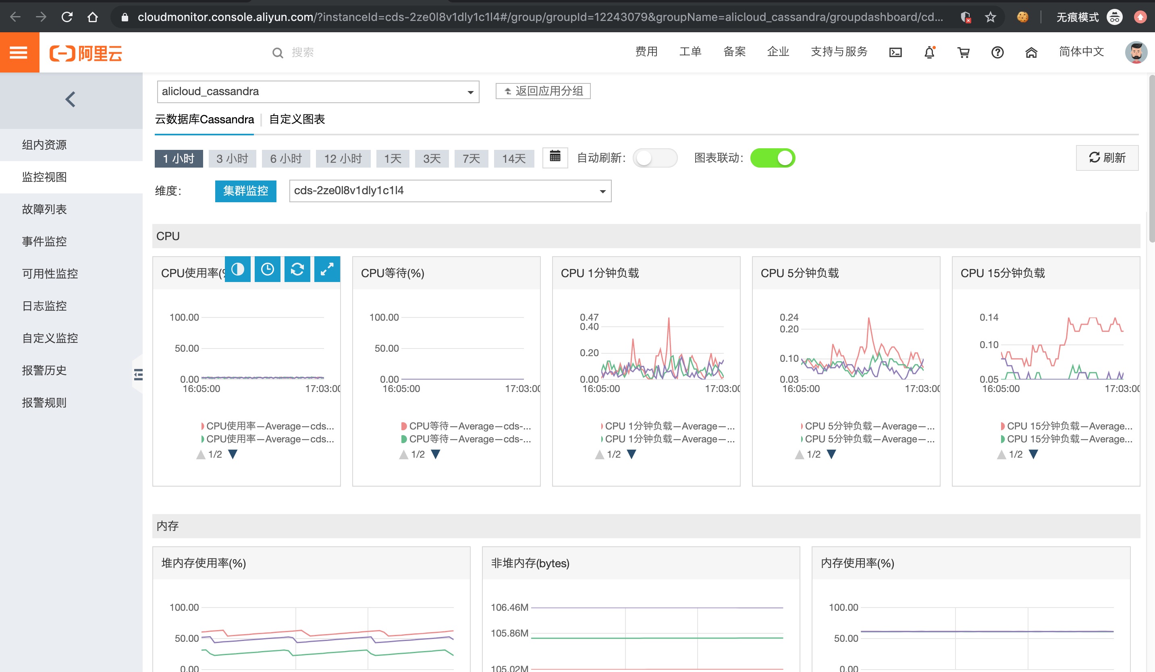Expand CPU usage chart to fullscreen
Screen dimensions: 1155x672
coord(327,269)
